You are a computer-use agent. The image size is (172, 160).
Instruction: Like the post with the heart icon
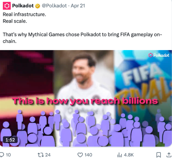coord(80,155)
